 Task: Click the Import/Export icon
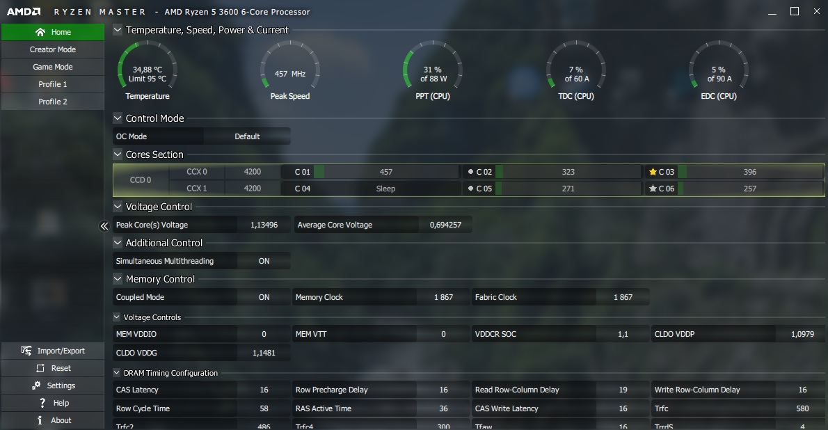26,351
